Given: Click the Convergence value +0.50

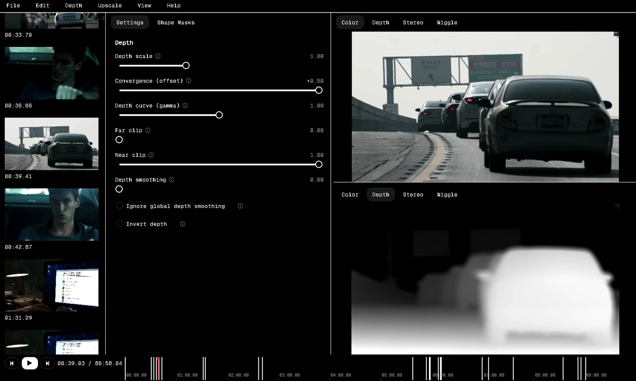Looking at the screenshot, I should pyautogui.click(x=315, y=81).
